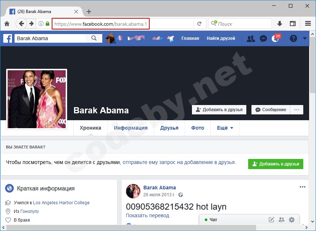Go forward with the browser forward arrow
This screenshot has width=316, height=231.
click(31, 24)
